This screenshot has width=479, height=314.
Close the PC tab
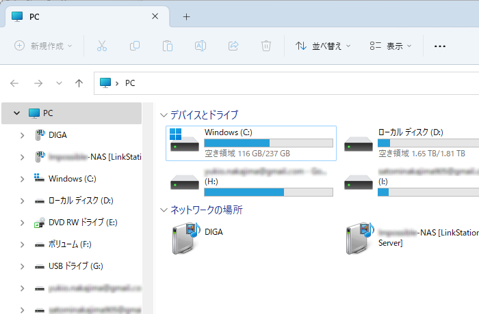coord(155,16)
